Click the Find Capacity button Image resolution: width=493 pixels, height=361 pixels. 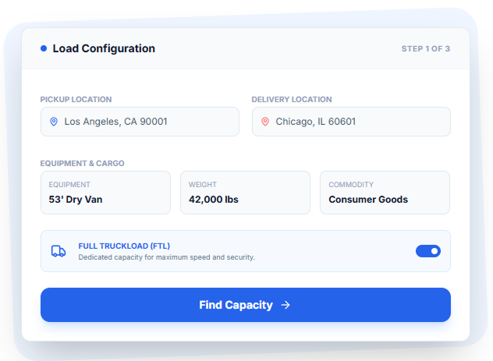[246, 305]
